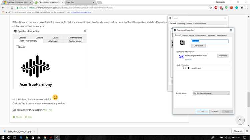
Task: Open the volume icon in system tray
Action: (x=225, y=137)
